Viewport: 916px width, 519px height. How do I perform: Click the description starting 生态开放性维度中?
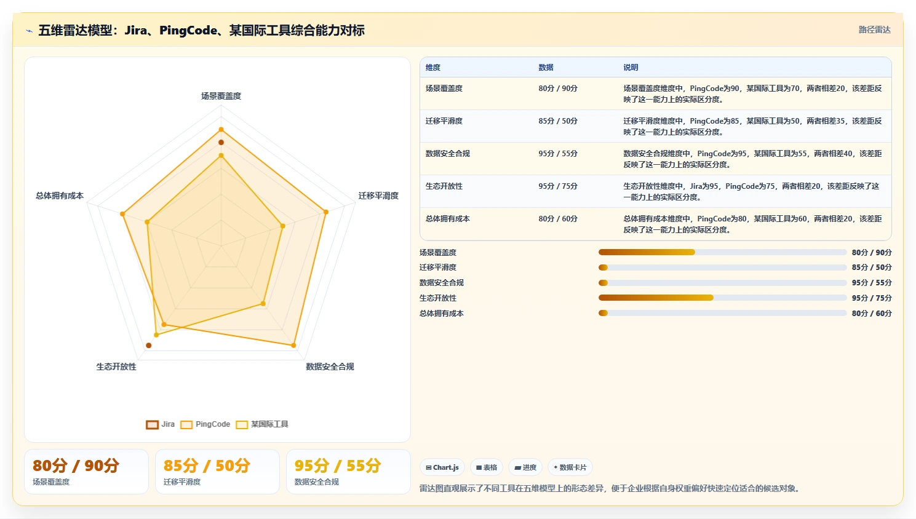751,192
